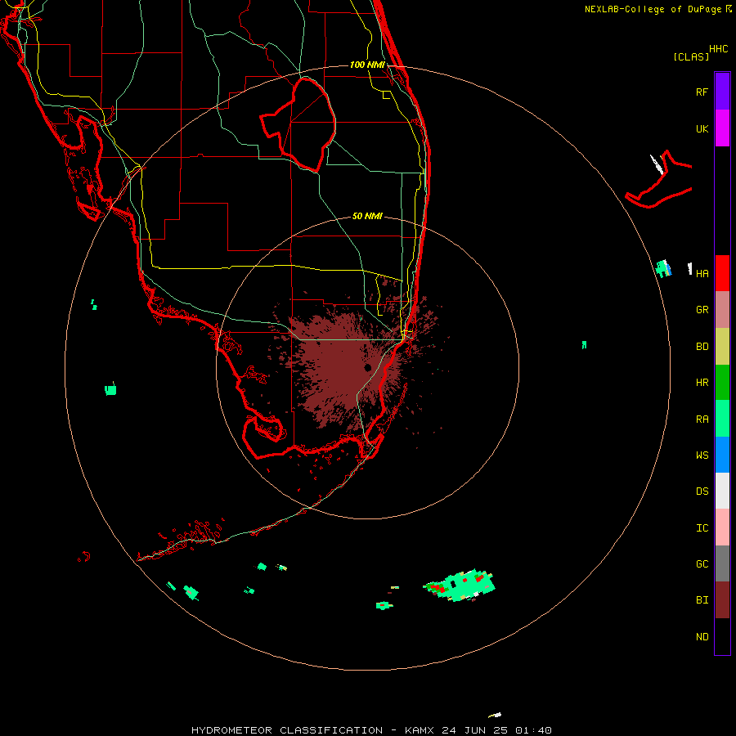Click the UK legend label
This screenshot has width=736, height=736.
(x=702, y=128)
